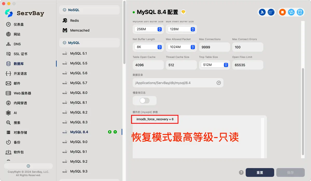Screen dimensions: 311x181
Task: Open the MyISAM Sort Buffer Size 256M dropdown
Action: [148, 29]
